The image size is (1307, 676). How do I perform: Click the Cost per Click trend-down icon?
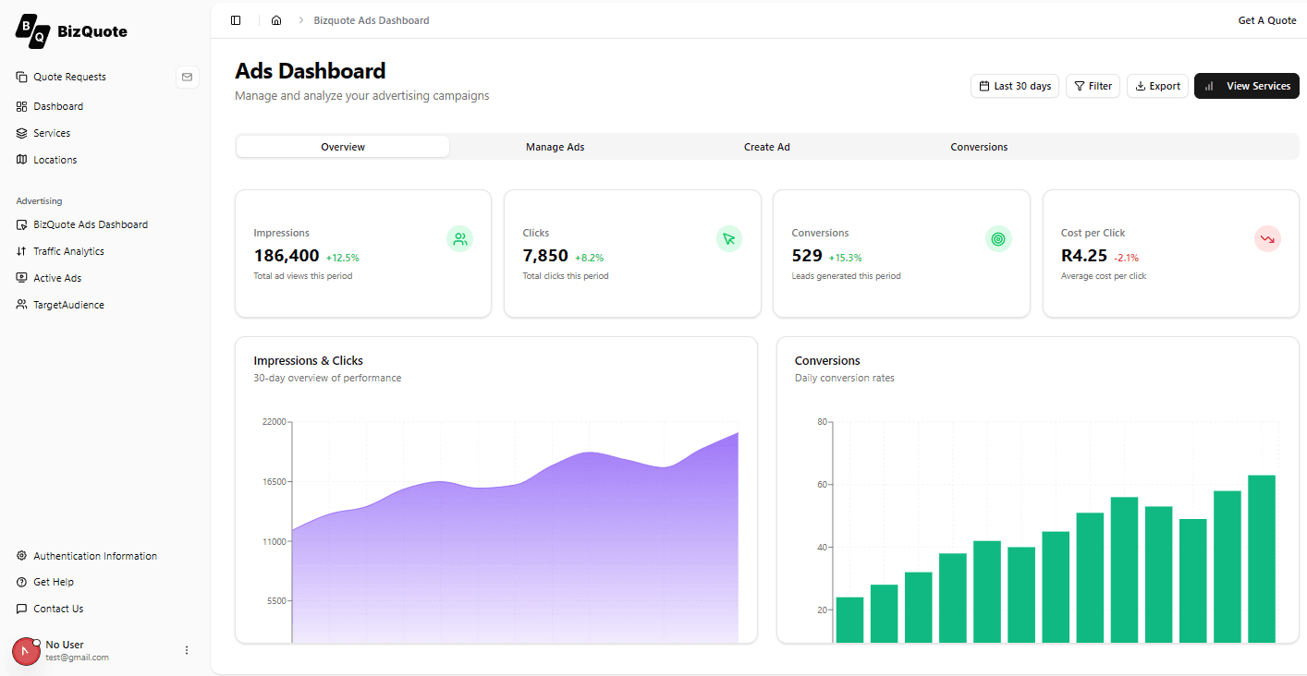1267,240
